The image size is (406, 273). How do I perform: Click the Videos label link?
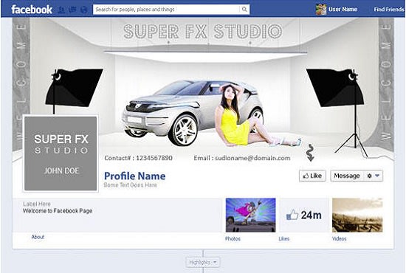(340, 238)
